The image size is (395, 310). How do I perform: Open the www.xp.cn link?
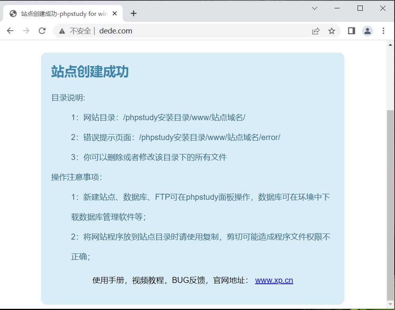pyautogui.click(x=274, y=280)
